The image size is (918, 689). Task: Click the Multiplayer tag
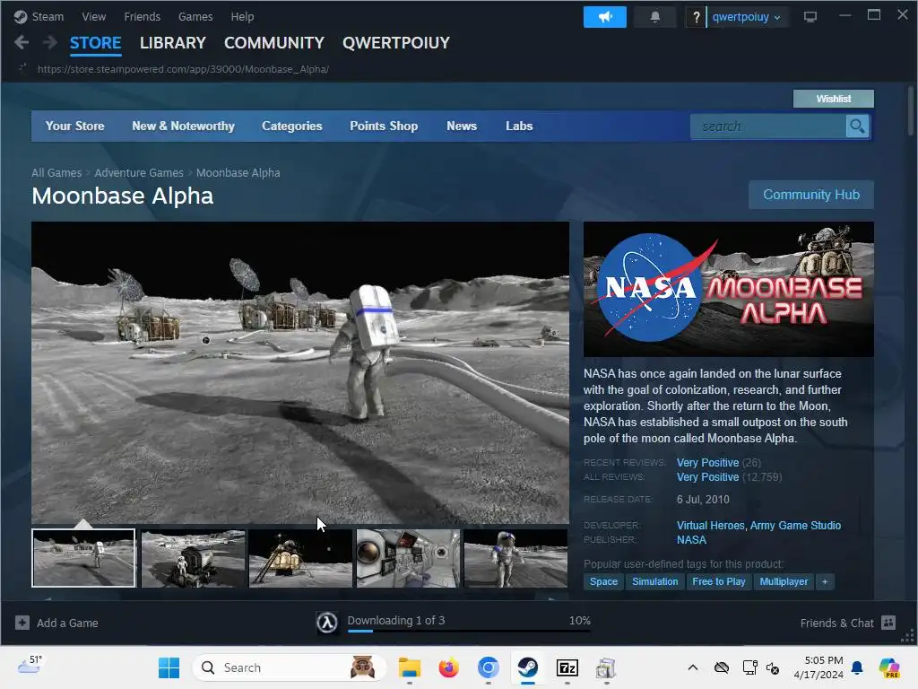[x=784, y=581]
